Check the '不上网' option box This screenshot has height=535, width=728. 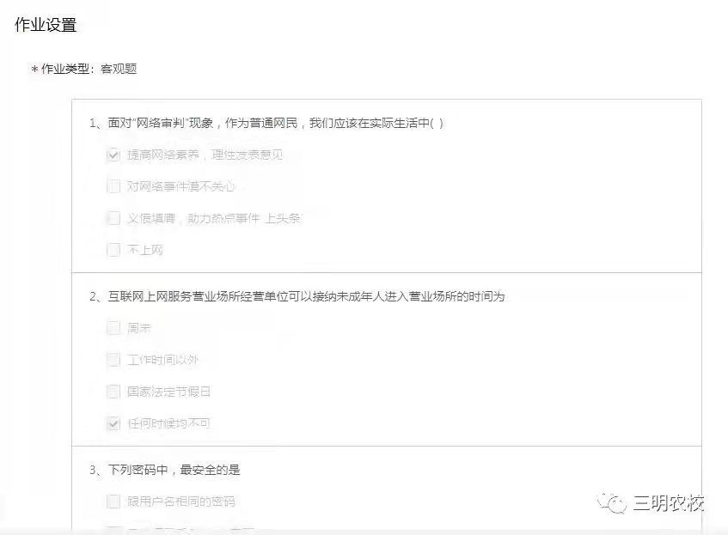113,250
